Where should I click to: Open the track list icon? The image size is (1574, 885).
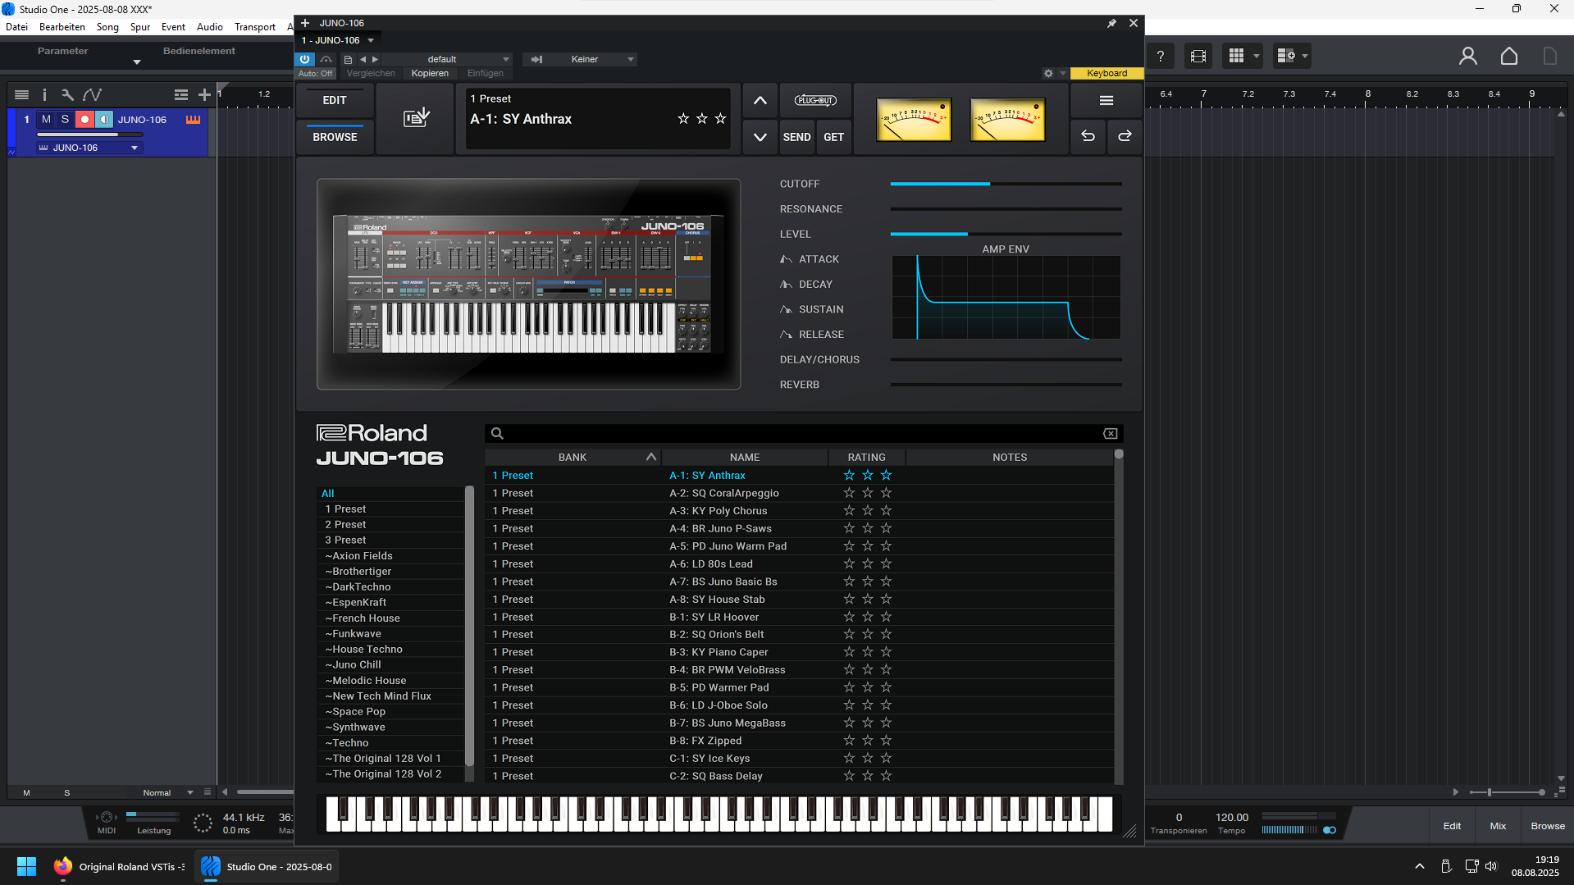click(x=22, y=95)
